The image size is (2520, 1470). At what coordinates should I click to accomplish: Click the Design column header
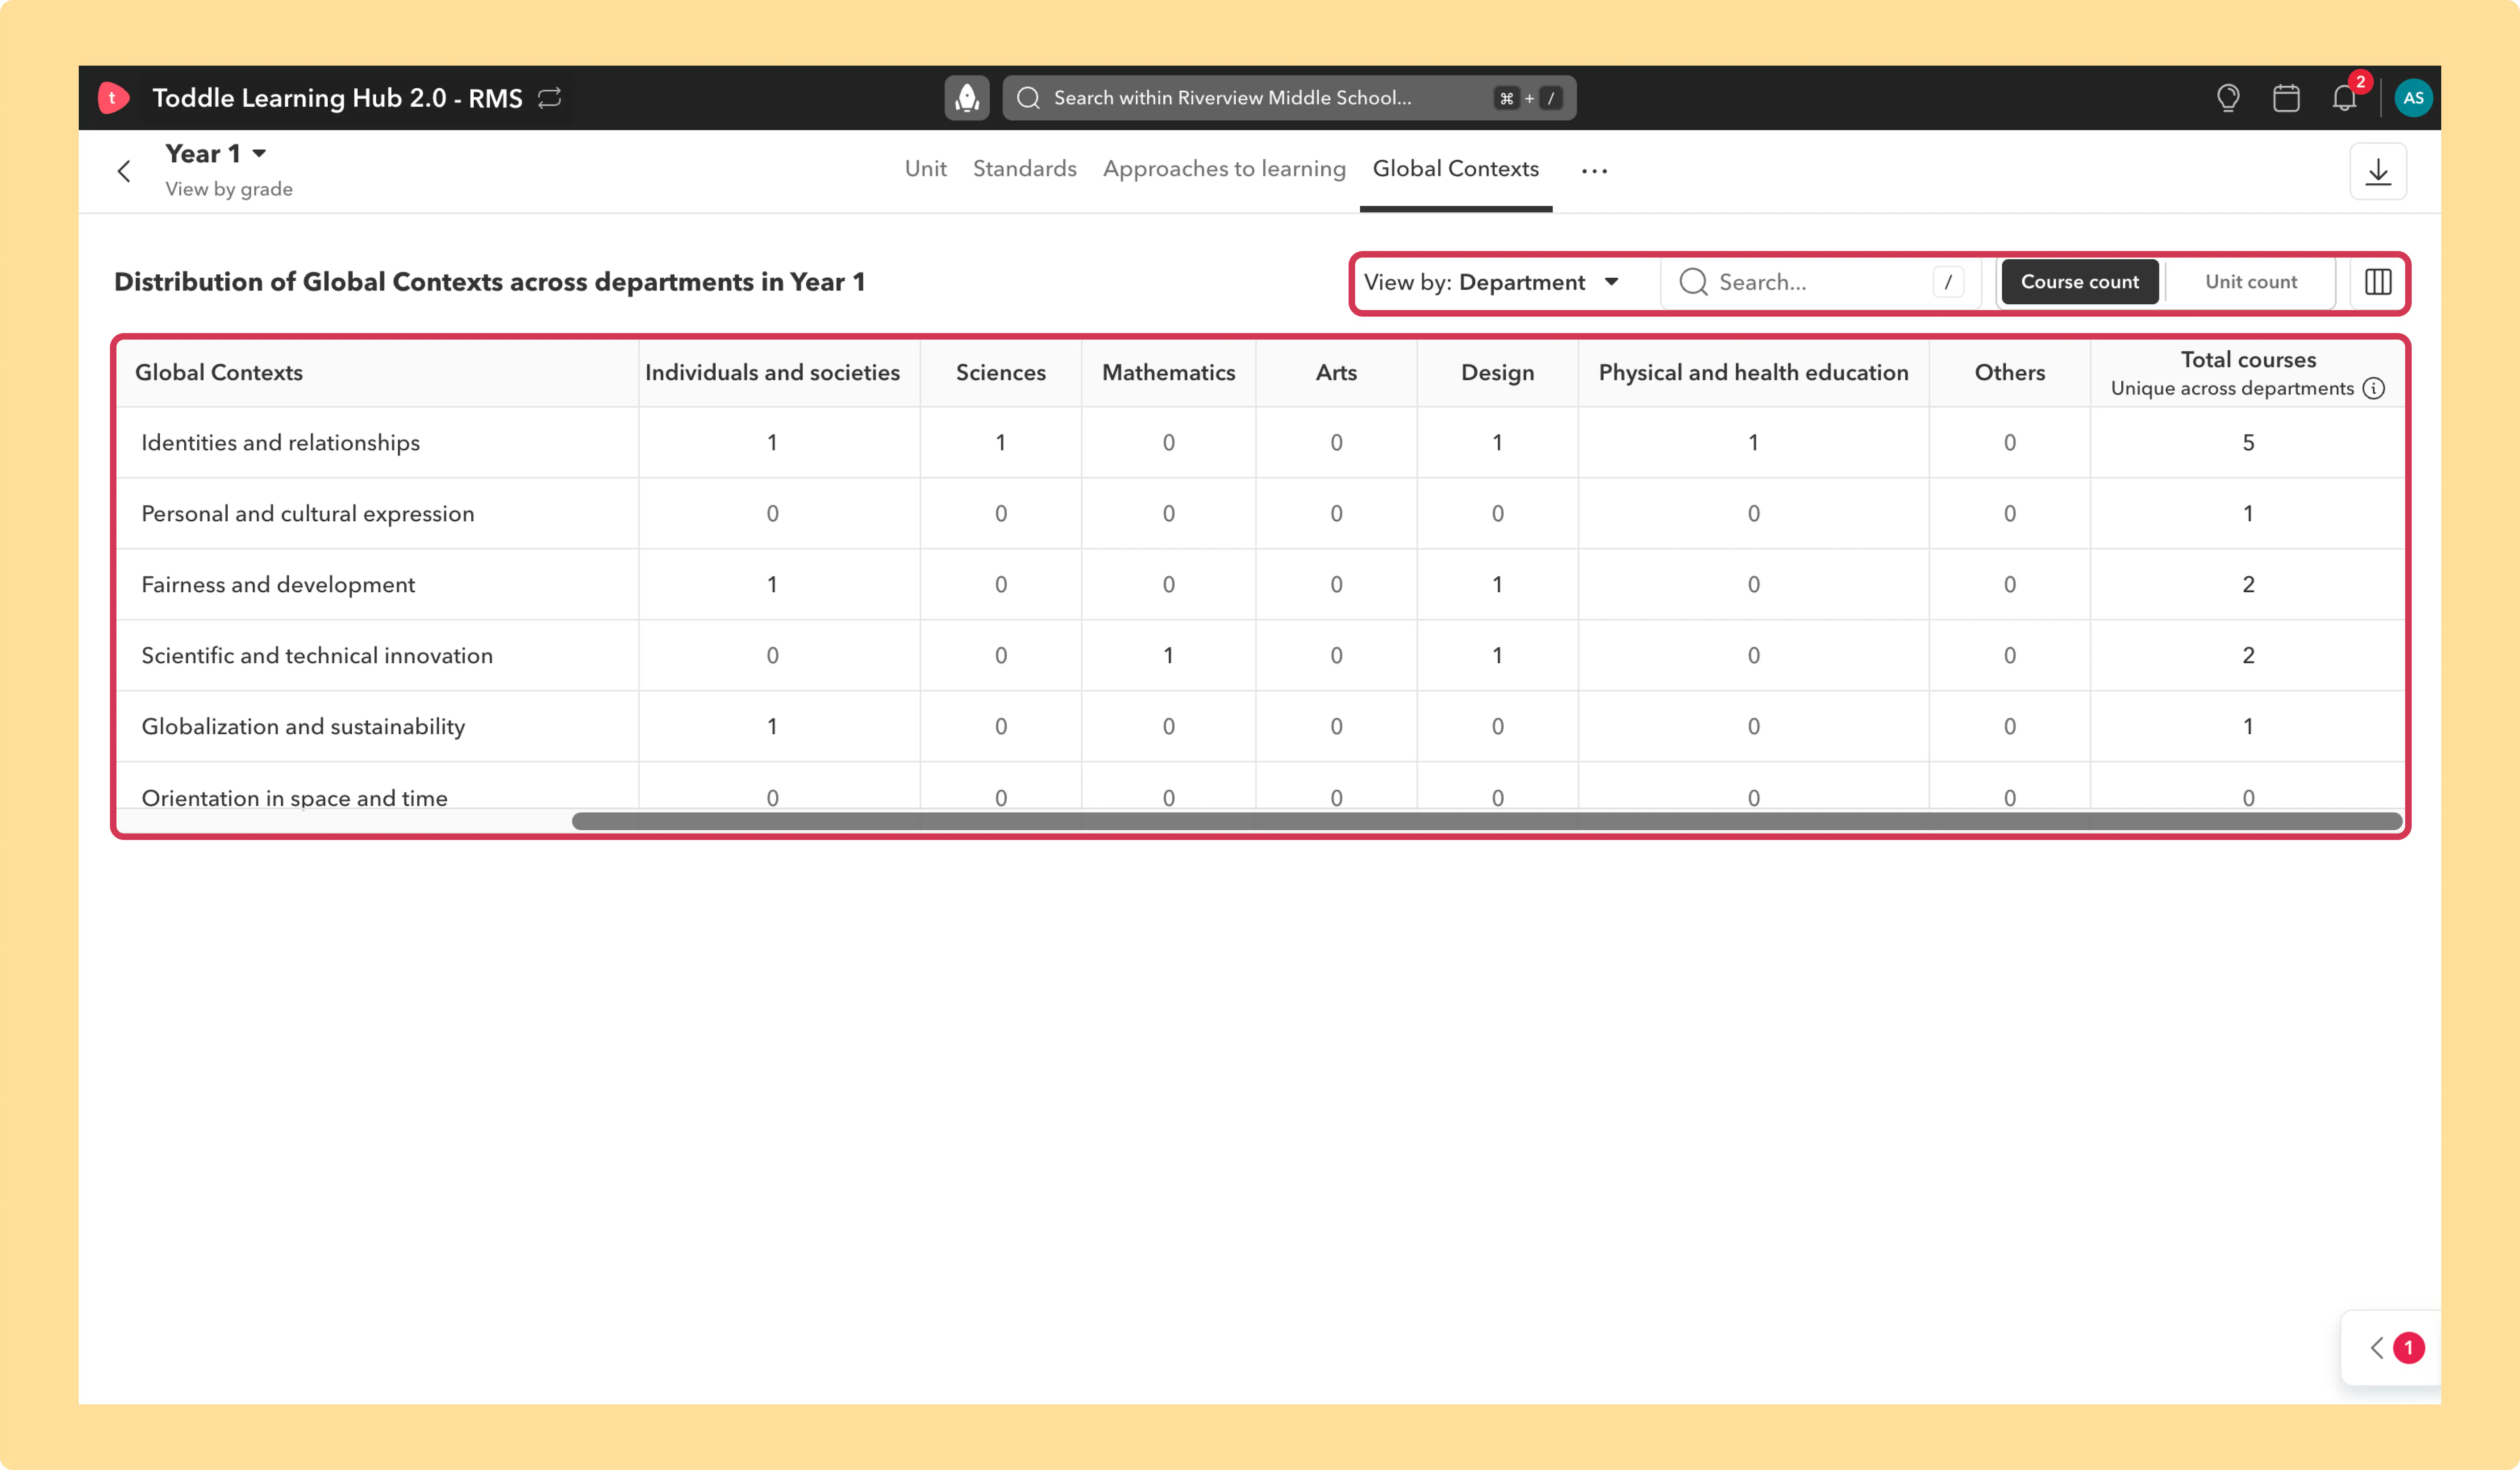pos(1497,373)
